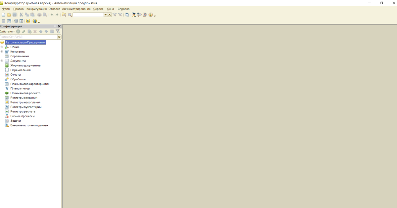Select Журналы документов in the tree

pos(25,65)
